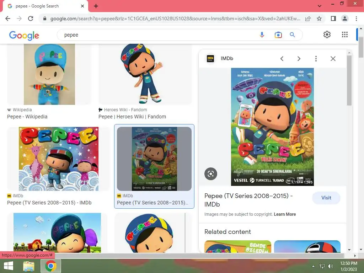The width and height of the screenshot is (364, 273).
Task: Open Google quick settings gear
Action: pyautogui.click(x=327, y=34)
